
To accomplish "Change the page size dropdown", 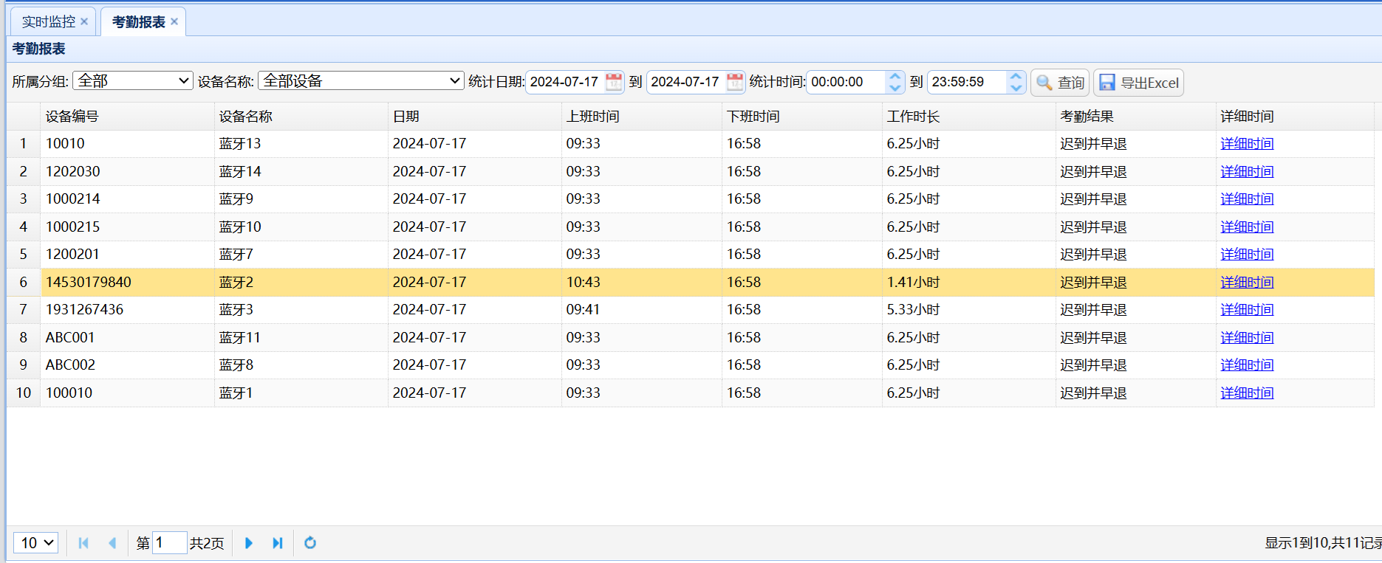I will pyautogui.click(x=36, y=543).
